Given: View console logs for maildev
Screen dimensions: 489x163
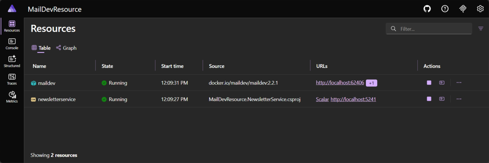Looking at the screenshot, I should (x=442, y=82).
